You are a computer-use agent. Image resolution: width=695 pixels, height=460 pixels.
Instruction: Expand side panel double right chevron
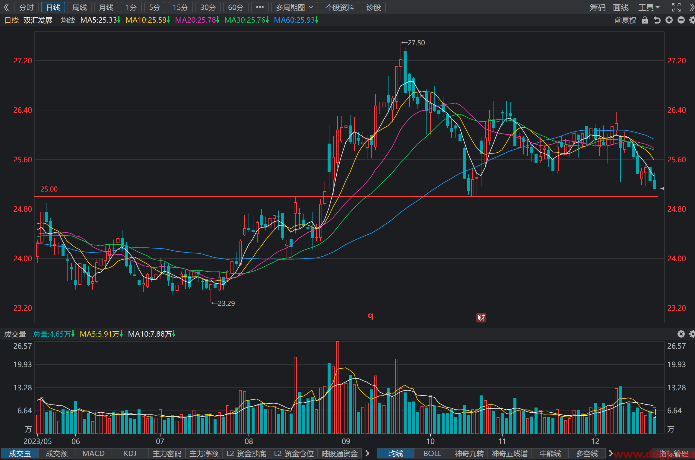click(692, 7)
